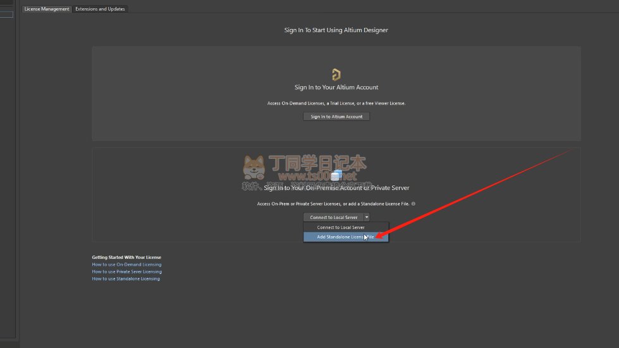Open How to use Private Sever Licensing link
This screenshot has height=348, width=619.
tap(126, 271)
